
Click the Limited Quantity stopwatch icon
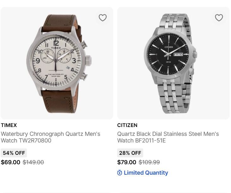[x=119, y=173]
